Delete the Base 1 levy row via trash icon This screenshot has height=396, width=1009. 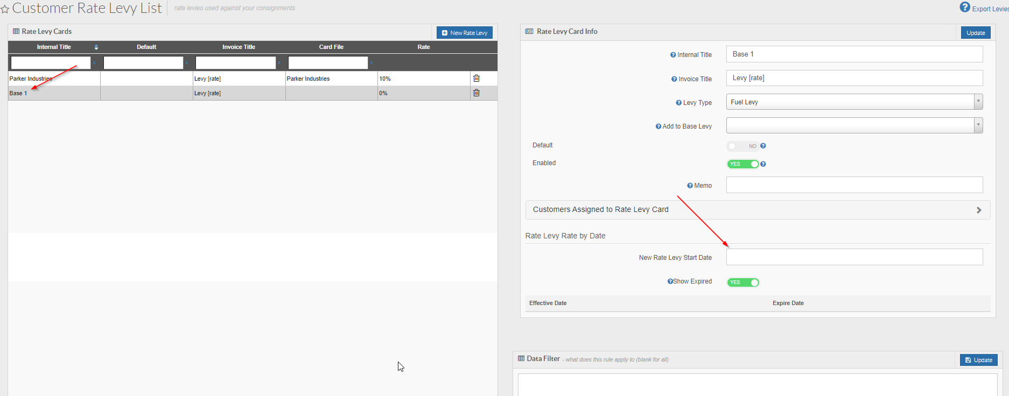pos(477,93)
